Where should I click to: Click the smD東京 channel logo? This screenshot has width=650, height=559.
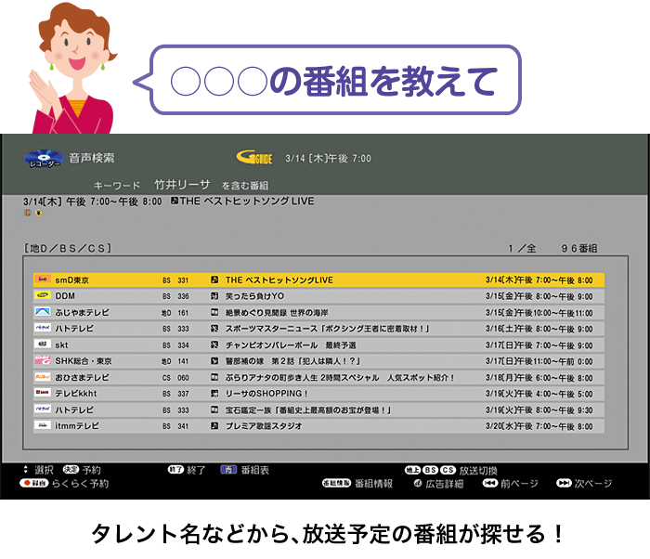[x=43, y=279]
